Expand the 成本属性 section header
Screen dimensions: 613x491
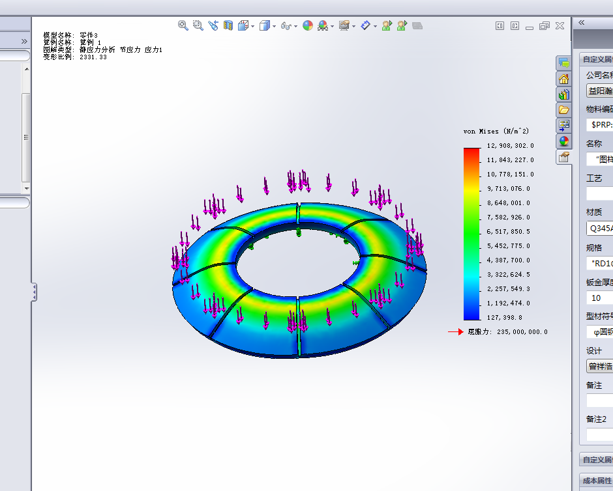pyautogui.click(x=597, y=481)
